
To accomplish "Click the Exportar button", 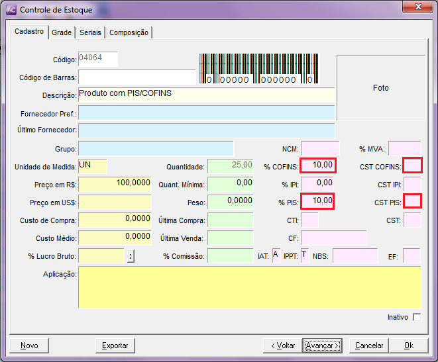I will 115,345.
